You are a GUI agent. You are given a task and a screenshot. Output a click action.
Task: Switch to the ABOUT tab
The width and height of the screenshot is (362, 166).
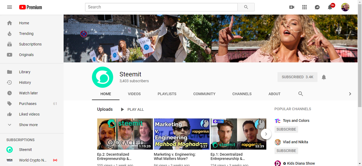275,94
